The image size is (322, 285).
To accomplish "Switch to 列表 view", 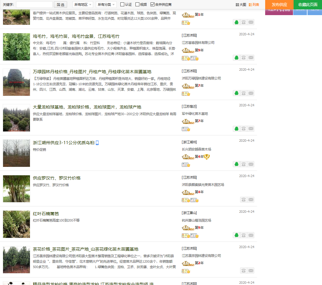I will click(254, 5).
